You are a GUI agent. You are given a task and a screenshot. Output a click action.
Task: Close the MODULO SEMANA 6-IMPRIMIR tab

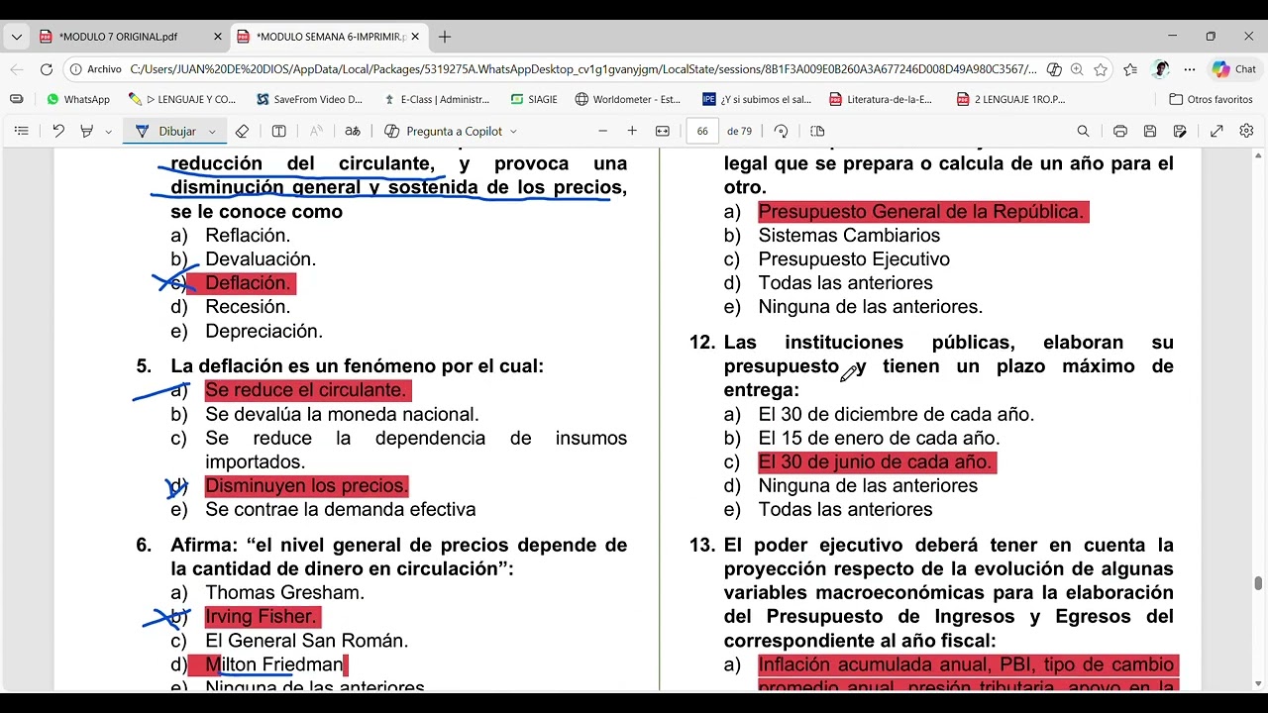(x=415, y=37)
